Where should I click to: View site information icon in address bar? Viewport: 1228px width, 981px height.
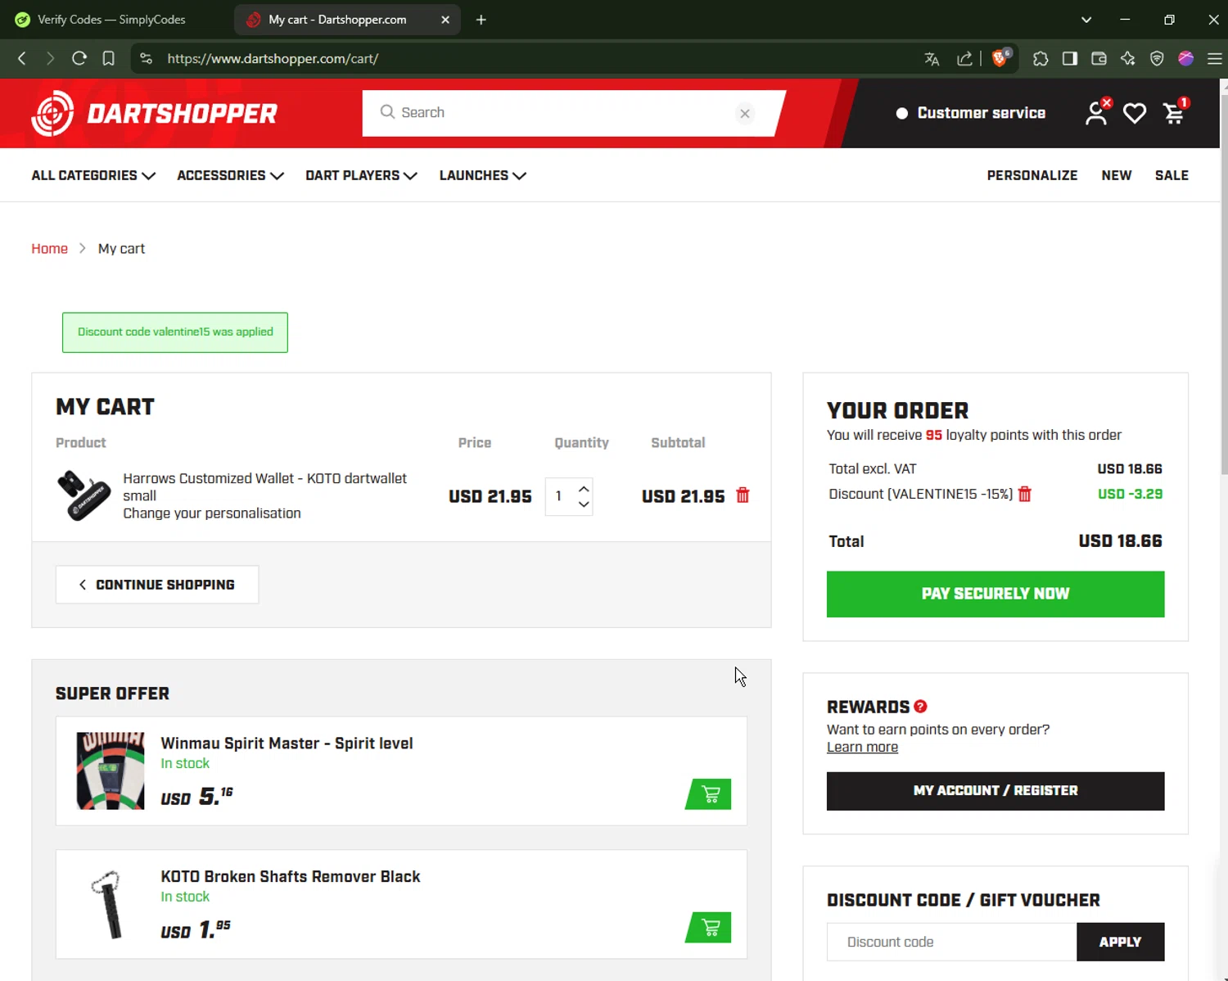(146, 58)
